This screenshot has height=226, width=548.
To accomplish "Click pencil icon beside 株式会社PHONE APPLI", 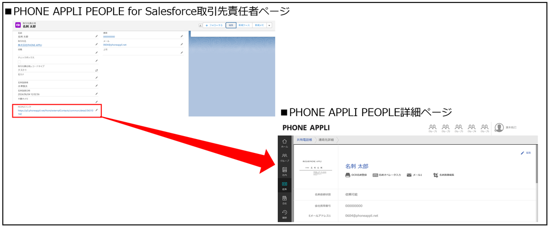I will 96,44.
